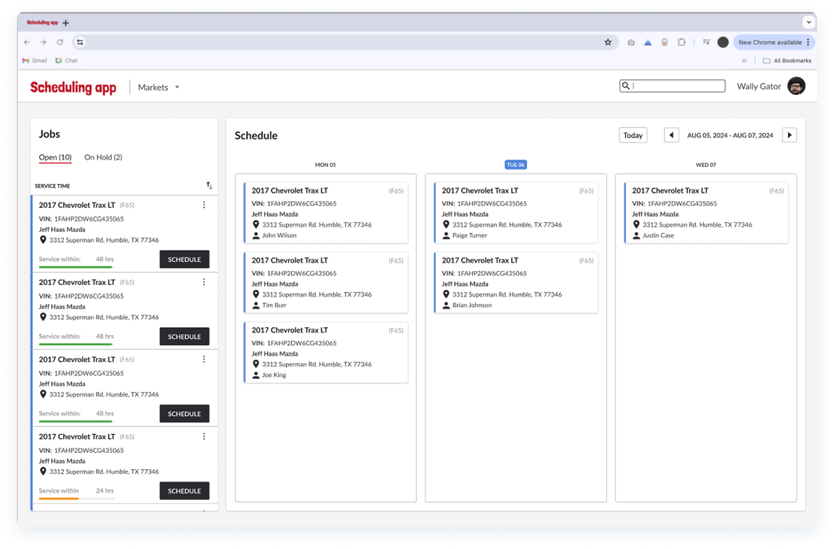Viewport: 834px width, 549px height.
Task: Click the sort arrows next to Service Time
Action: 209,185
